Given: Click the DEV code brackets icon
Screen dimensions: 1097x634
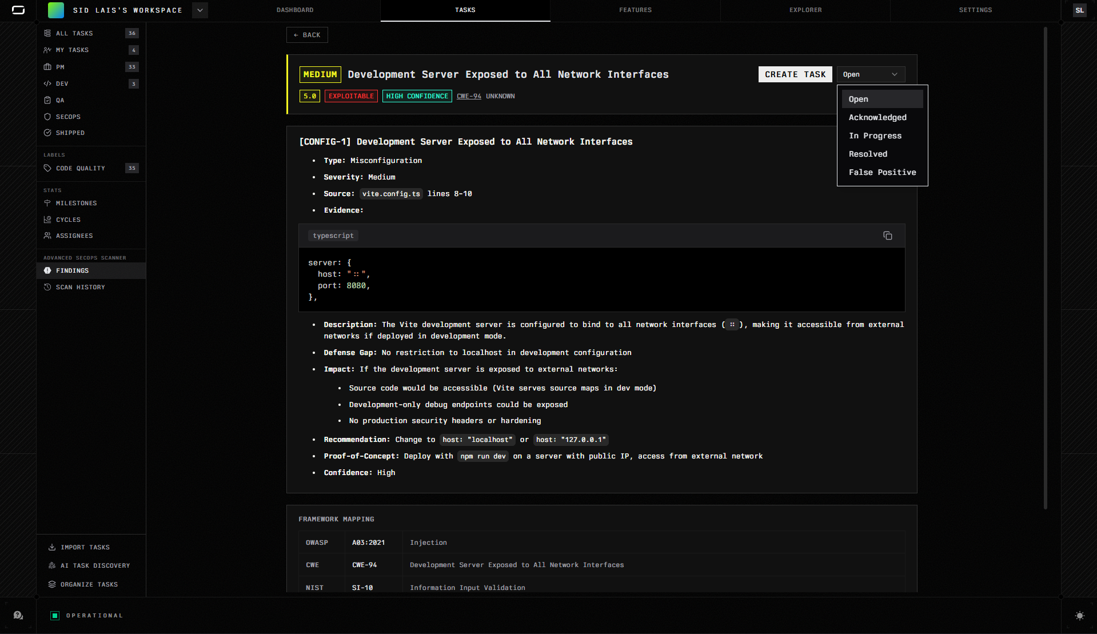Looking at the screenshot, I should point(47,83).
